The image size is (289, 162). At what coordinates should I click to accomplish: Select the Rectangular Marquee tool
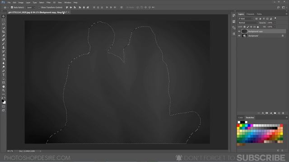[4, 20]
